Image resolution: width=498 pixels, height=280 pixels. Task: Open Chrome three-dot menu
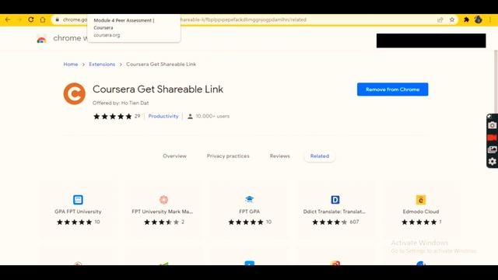click(491, 19)
